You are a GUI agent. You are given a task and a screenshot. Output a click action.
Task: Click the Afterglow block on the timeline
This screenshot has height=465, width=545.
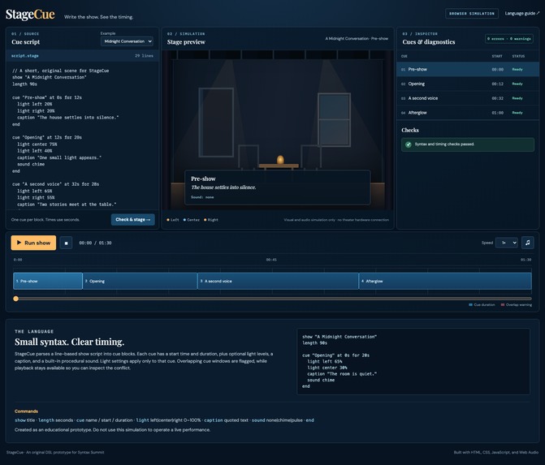[445, 281]
